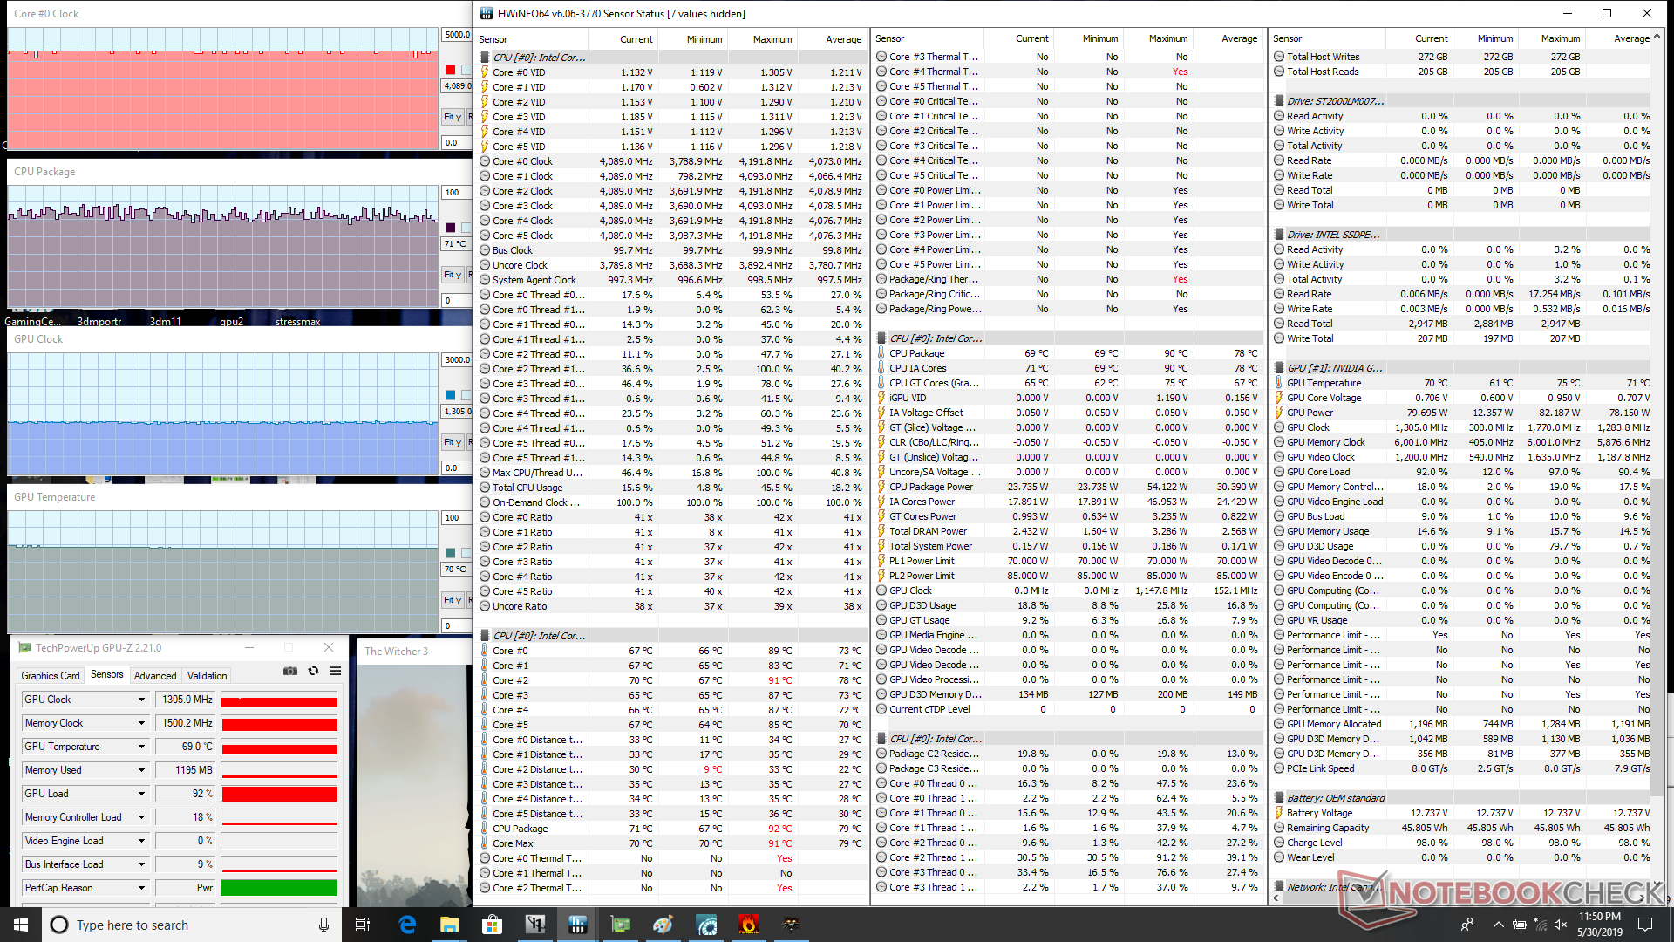Click the GPU-Z screenshot camera icon

coord(290,671)
